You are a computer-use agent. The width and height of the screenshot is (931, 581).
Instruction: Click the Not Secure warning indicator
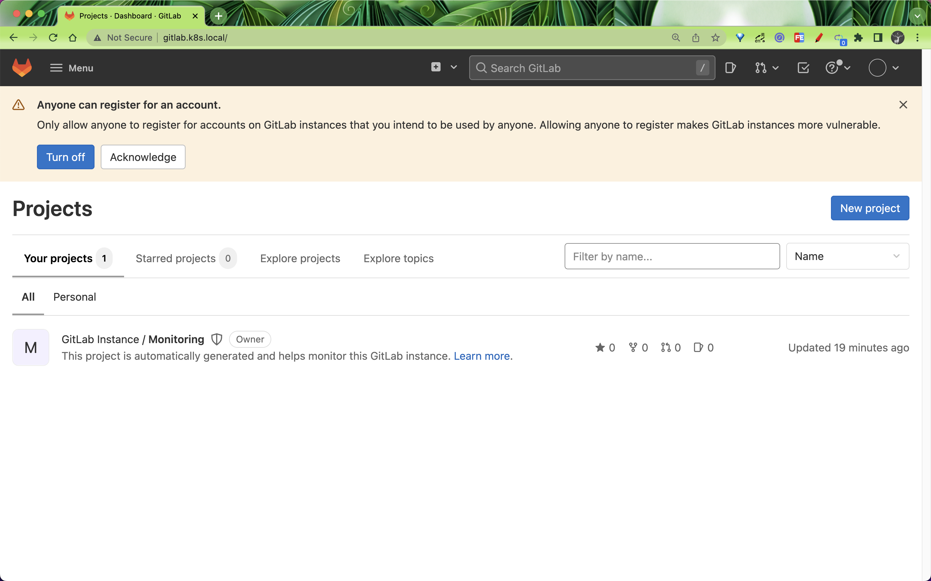click(123, 38)
